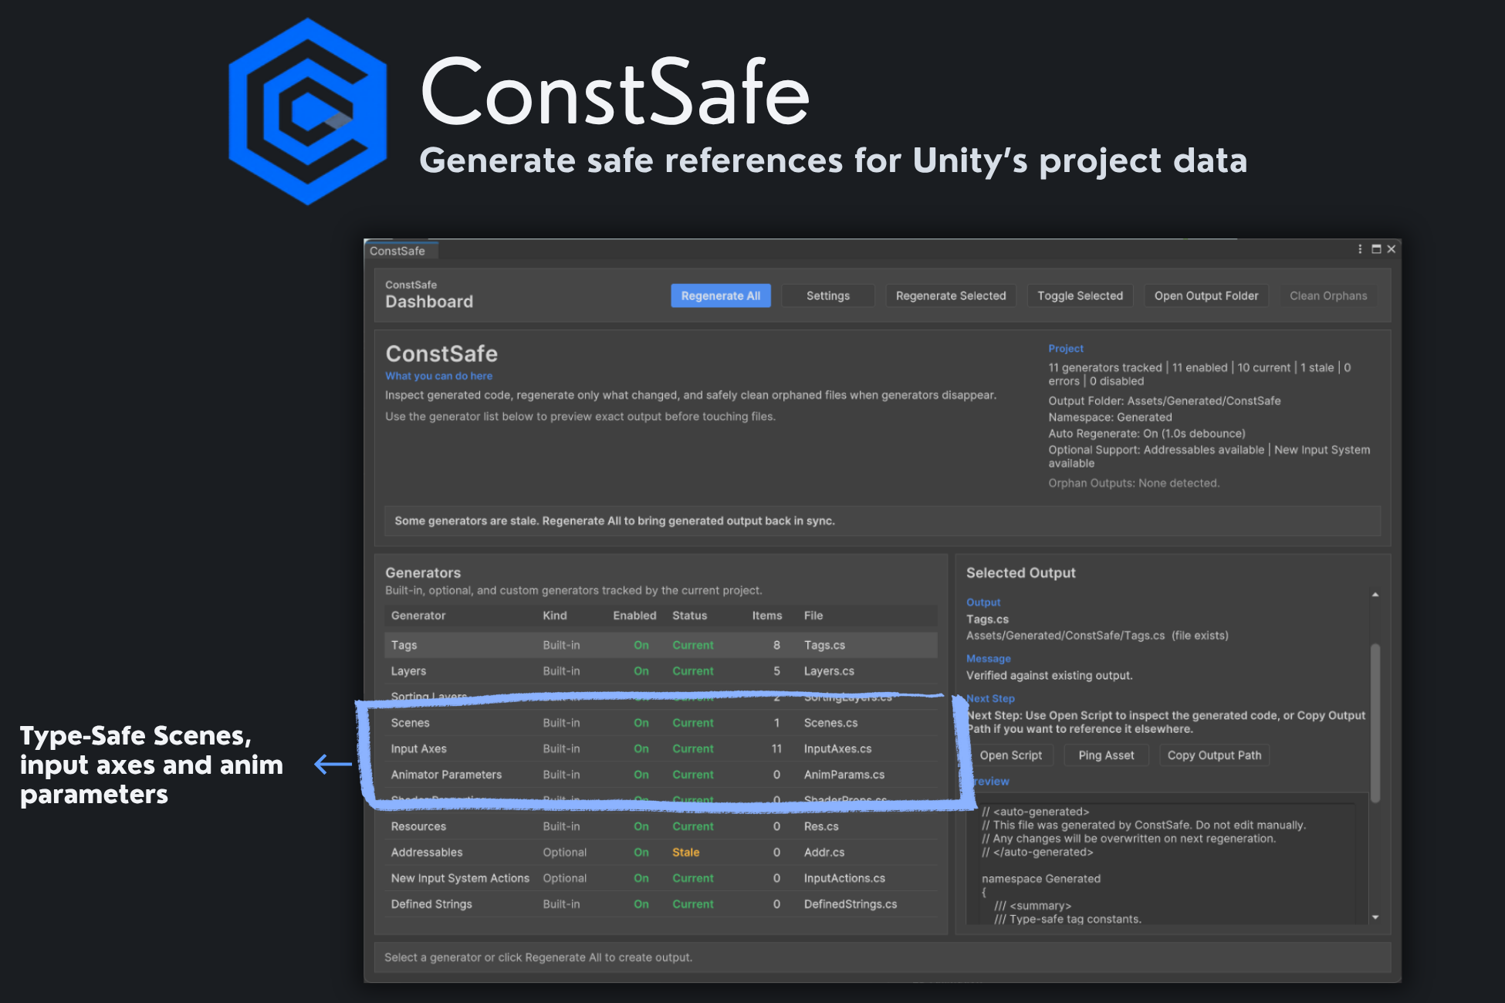Click the Selected Output scroll up arrow
This screenshot has height=1003, width=1505.
pos(1375,595)
